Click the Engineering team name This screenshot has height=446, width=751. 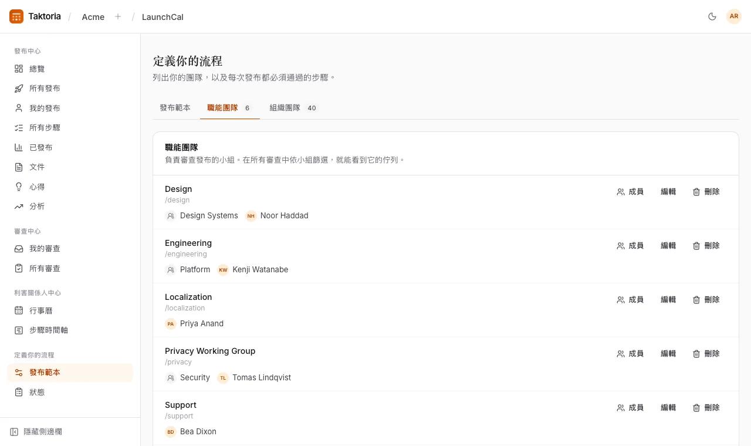click(188, 243)
